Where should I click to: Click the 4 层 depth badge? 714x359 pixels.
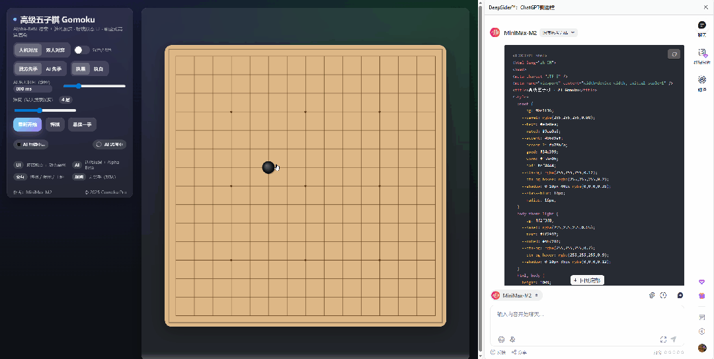click(x=65, y=100)
